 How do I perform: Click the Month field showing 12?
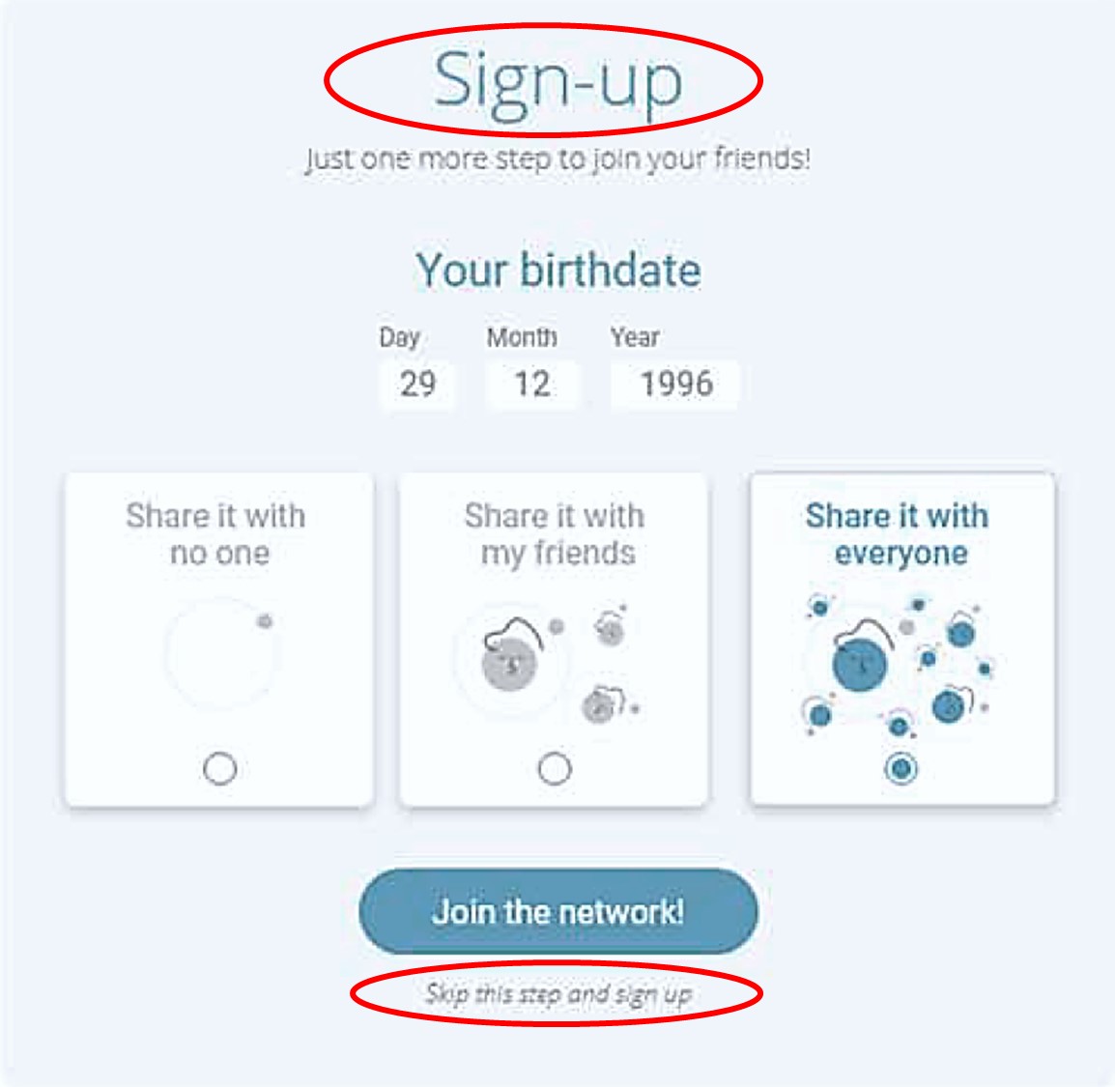click(x=532, y=385)
